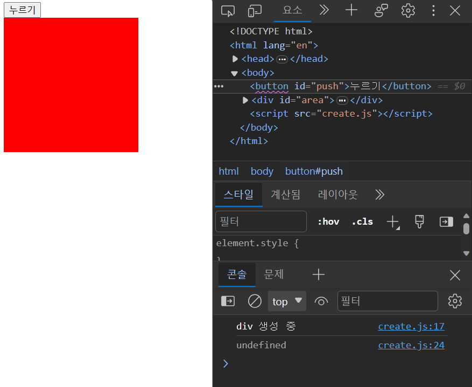This screenshot has height=387, width=472.
Task: Select the button id="push" DOM row
Action: click(342, 87)
